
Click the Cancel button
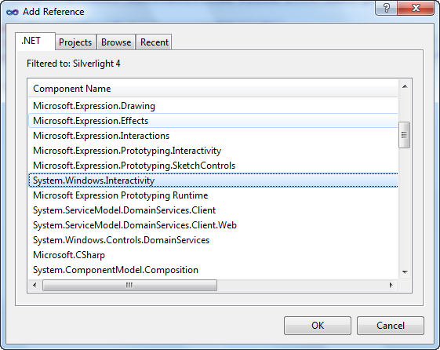tap(391, 326)
